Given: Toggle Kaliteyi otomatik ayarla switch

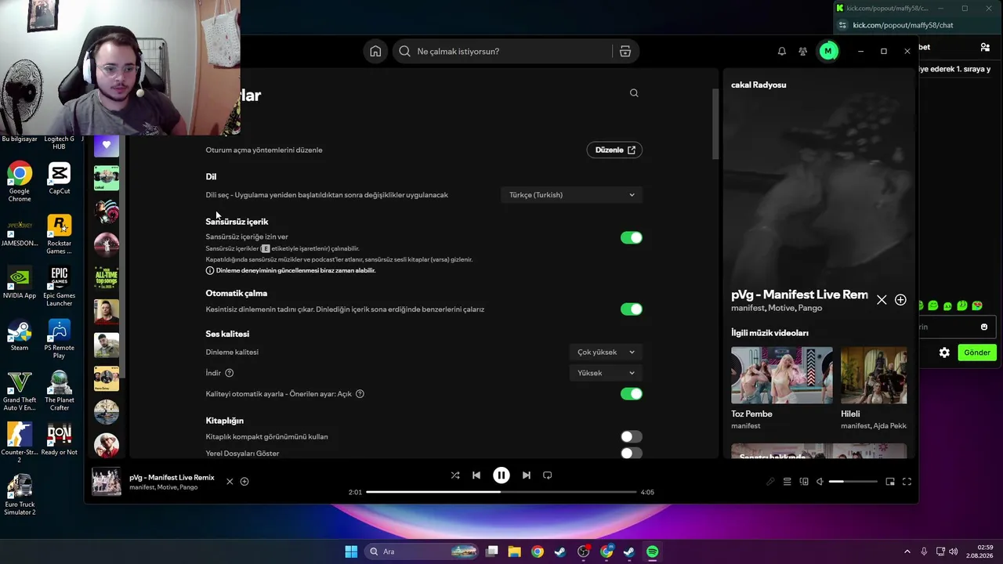Looking at the screenshot, I should click(x=631, y=394).
